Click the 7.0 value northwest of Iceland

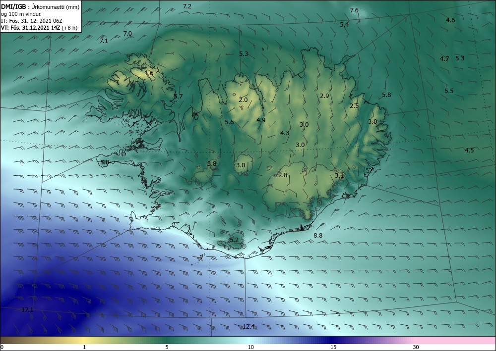pyautogui.click(x=127, y=34)
